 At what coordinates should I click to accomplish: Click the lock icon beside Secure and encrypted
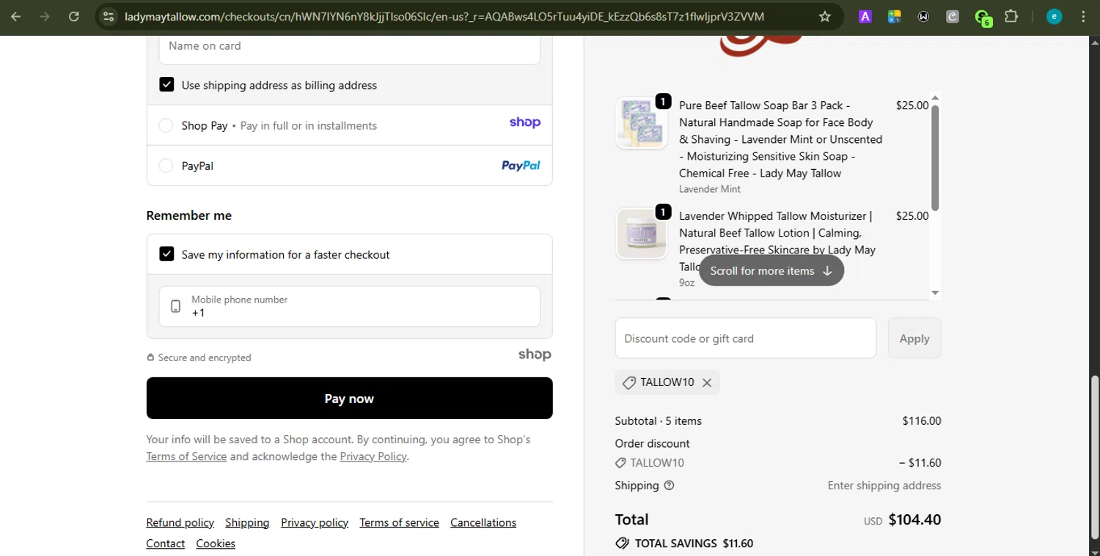coord(150,357)
